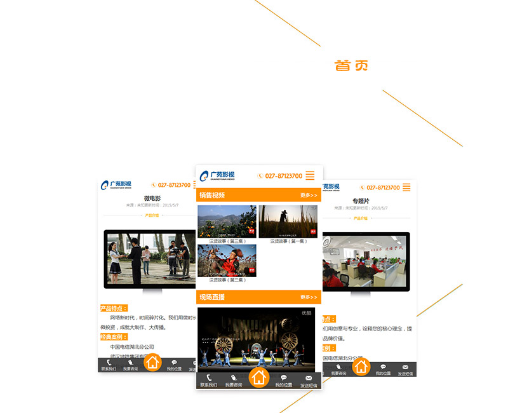Tap the orange home icon on left phone
The width and height of the screenshot is (508, 413).
click(152, 362)
